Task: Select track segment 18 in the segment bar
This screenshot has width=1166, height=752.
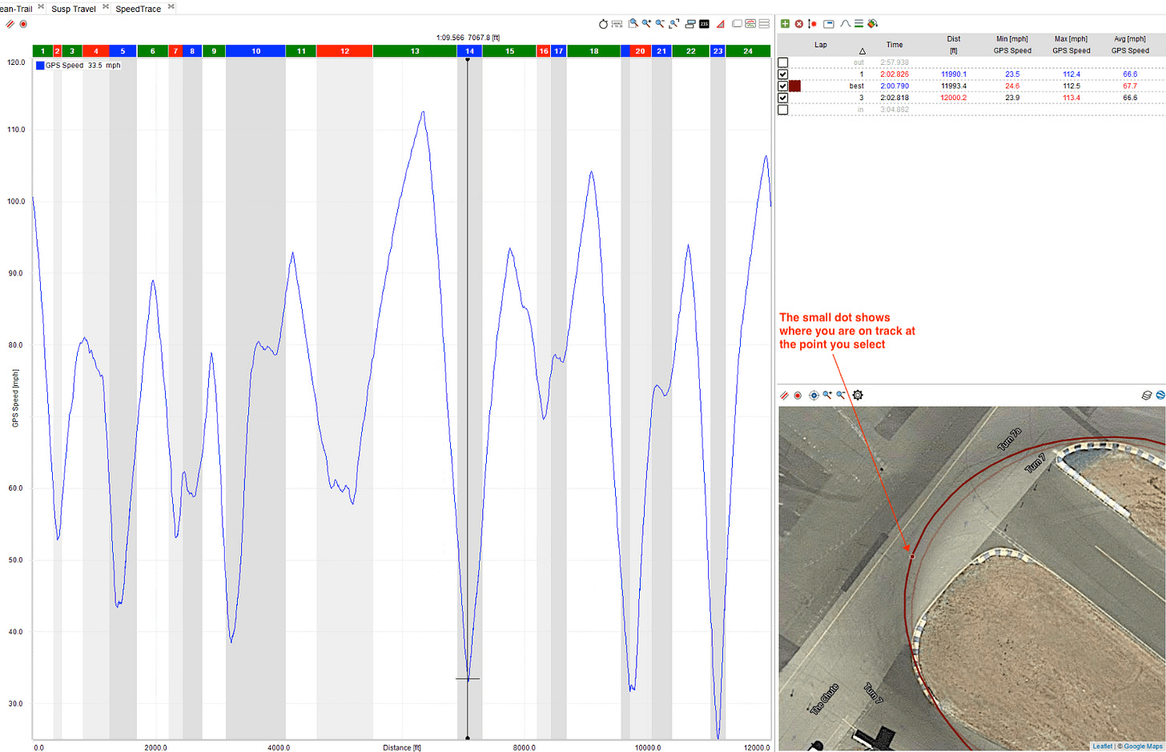Action: 593,51
